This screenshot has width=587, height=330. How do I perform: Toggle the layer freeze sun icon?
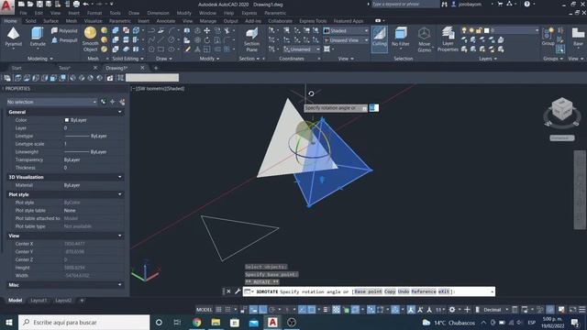pyautogui.click(x=471, y=30)
